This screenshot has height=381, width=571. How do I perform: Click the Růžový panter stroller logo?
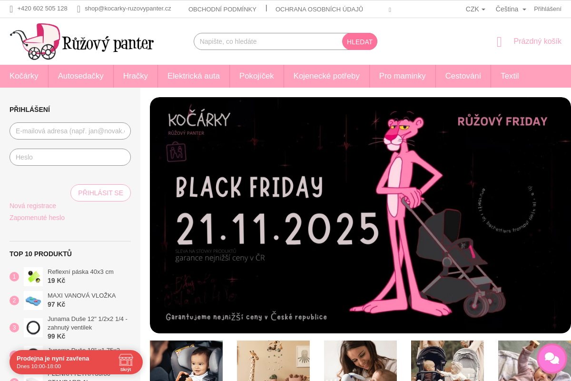tap(82, 41)
